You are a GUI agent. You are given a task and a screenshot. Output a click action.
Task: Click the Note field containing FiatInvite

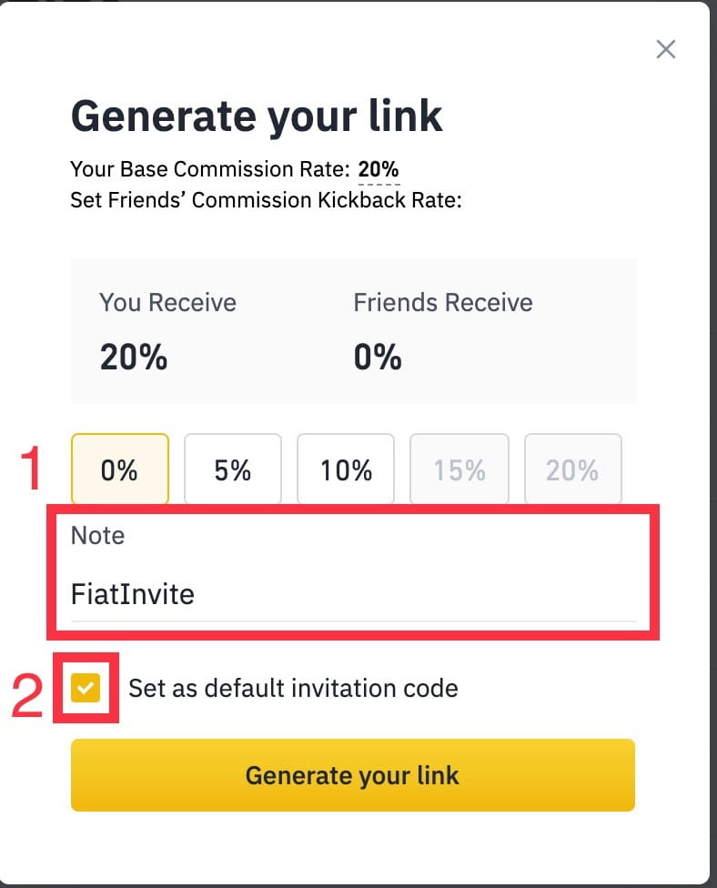(353, 595)
